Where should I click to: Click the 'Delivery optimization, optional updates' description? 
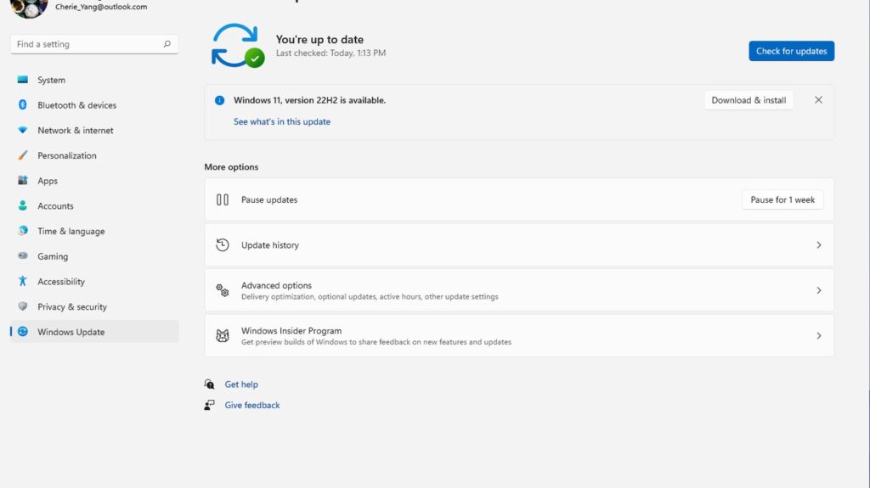coord(370,297)
